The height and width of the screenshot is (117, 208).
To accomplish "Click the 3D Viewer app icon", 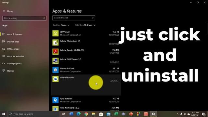I will click(56, 33).
